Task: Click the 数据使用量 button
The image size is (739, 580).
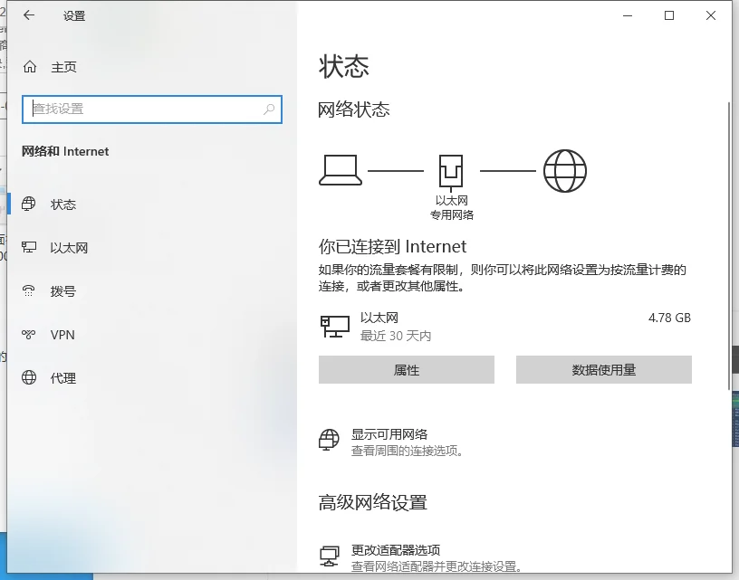Action: pyautogui.click(x=603, y=370)
